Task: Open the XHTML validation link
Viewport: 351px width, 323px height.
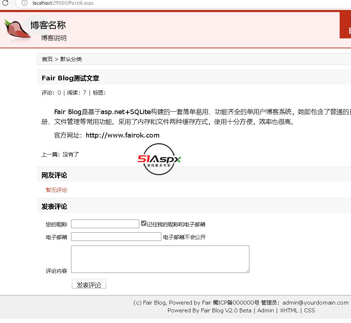Action: coord(289,311)
